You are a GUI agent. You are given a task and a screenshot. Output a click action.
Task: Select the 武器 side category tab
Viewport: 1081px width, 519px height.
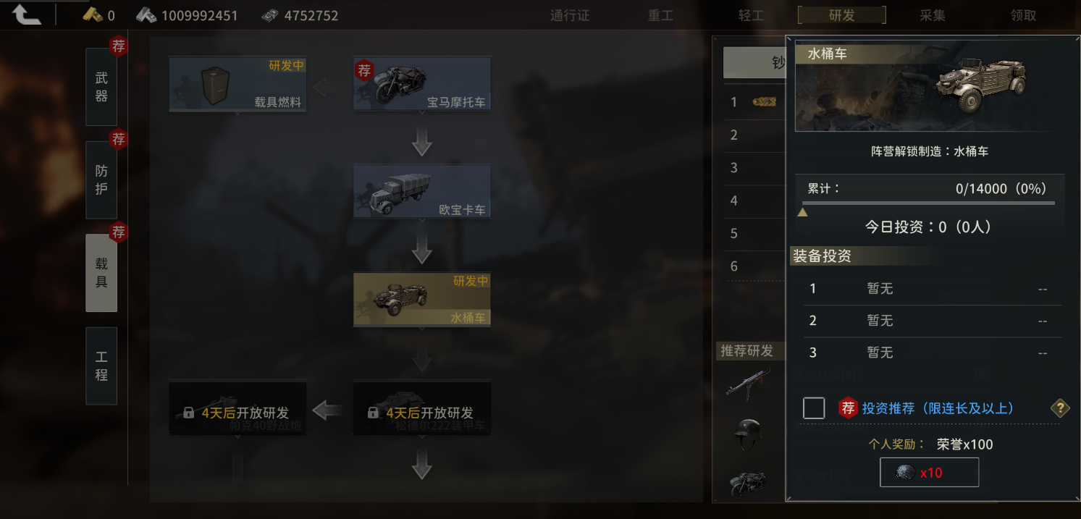point(101,87)
